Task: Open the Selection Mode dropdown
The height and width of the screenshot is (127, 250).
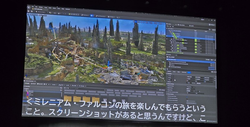Action: (41, 12)
